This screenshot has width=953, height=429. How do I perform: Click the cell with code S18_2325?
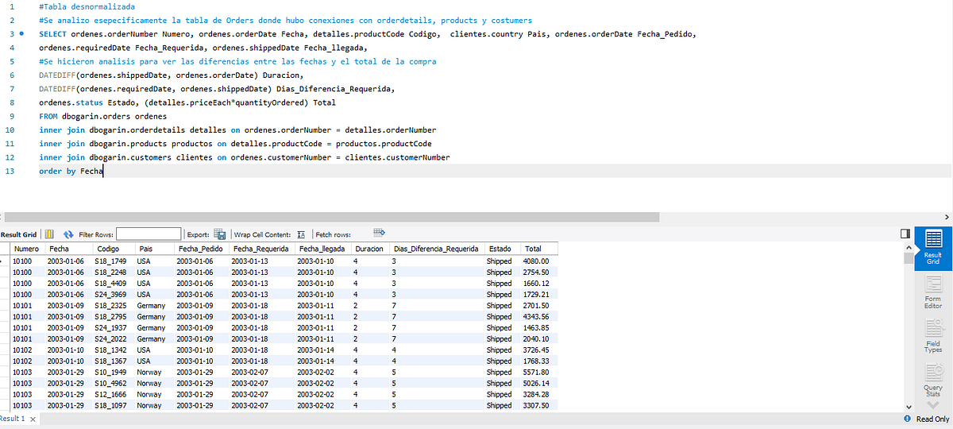point(114,305)
